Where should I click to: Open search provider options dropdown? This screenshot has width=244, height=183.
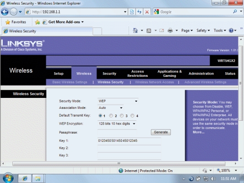pyautogui.click(x=241, y=11)
